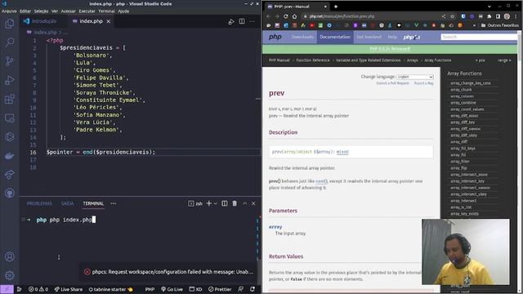Open a new browser tab
Viewport: 523px width, 294px height.
[x=336, y=7]
